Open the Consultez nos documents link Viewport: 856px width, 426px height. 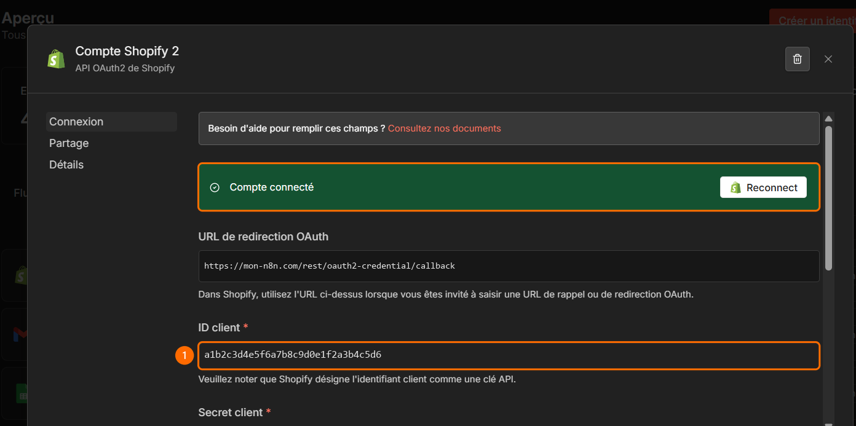(x=445, y=128)
